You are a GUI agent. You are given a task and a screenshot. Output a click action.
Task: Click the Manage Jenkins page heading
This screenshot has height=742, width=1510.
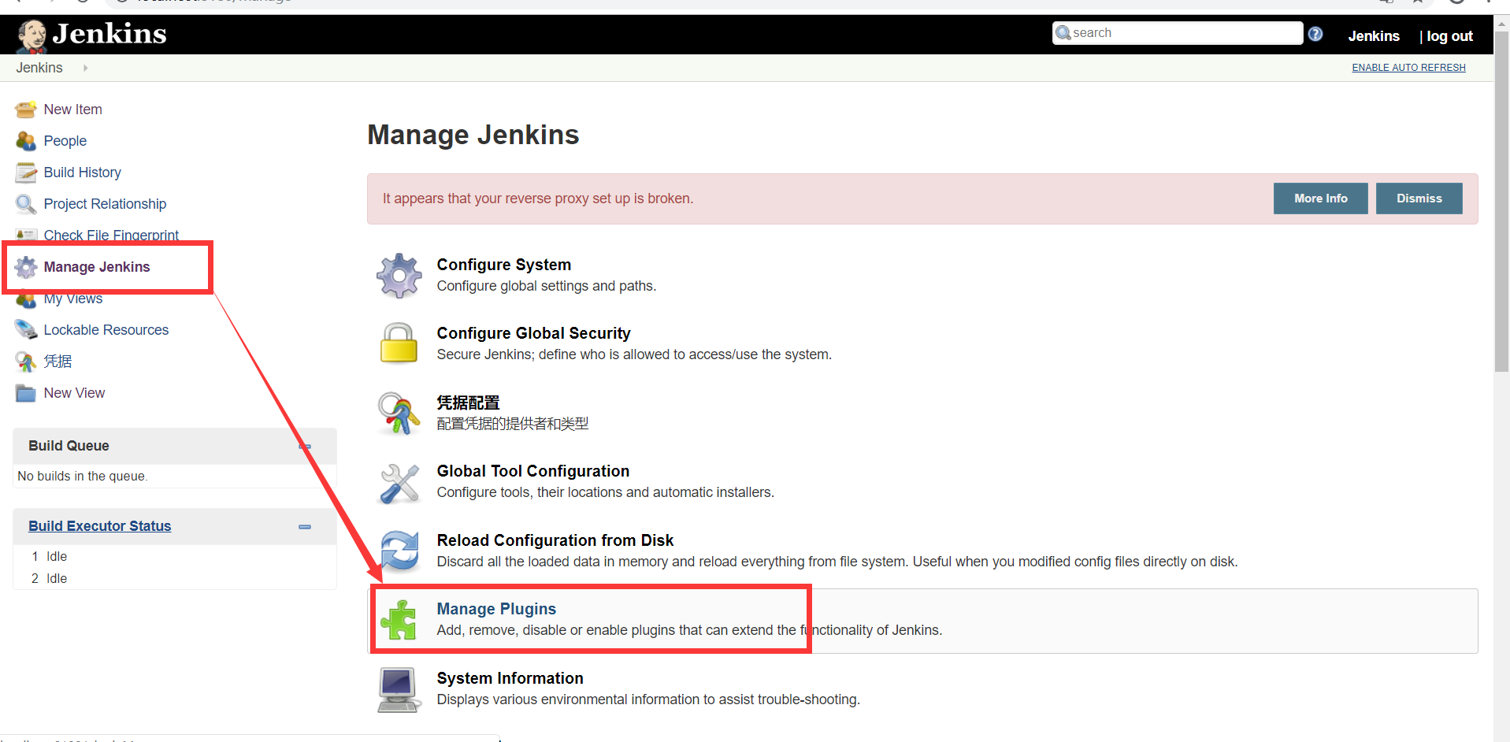pyautogui.click(x=473, y=135)
